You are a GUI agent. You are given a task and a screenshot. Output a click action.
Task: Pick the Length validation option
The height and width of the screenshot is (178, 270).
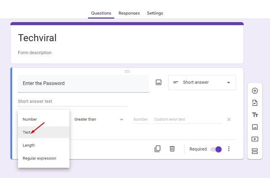point(29,145)
